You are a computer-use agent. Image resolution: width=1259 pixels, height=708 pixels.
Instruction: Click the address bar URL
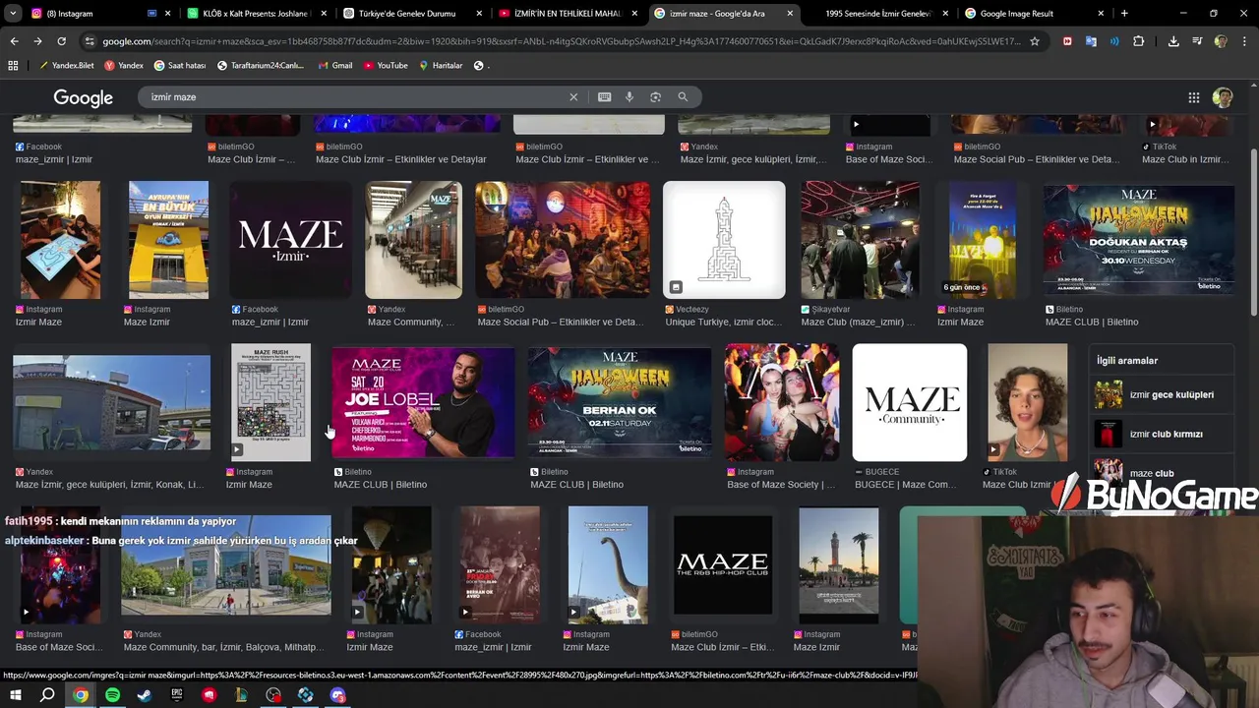(561, 41)
